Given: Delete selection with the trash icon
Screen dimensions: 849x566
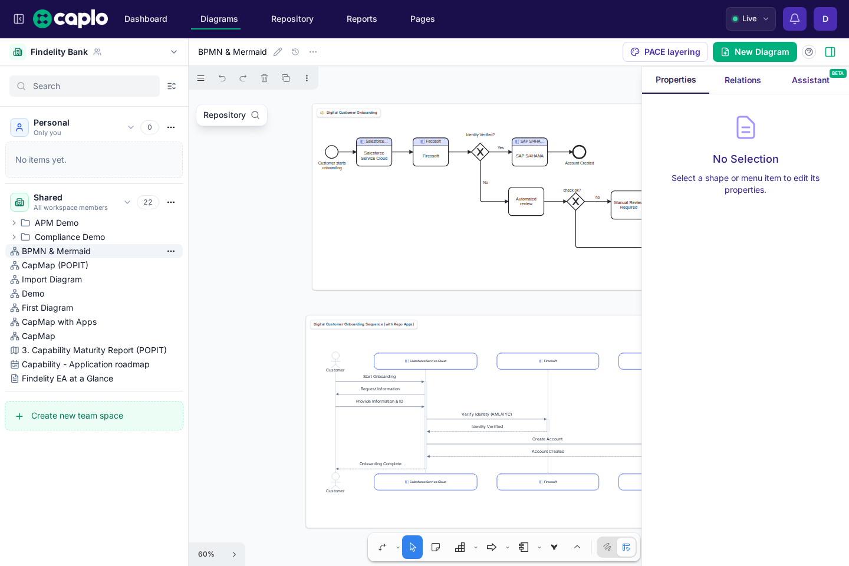Looking at the screenshot, I should pos(264,78).
